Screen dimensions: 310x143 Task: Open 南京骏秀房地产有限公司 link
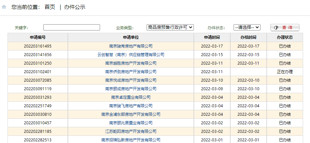(131, 46)
